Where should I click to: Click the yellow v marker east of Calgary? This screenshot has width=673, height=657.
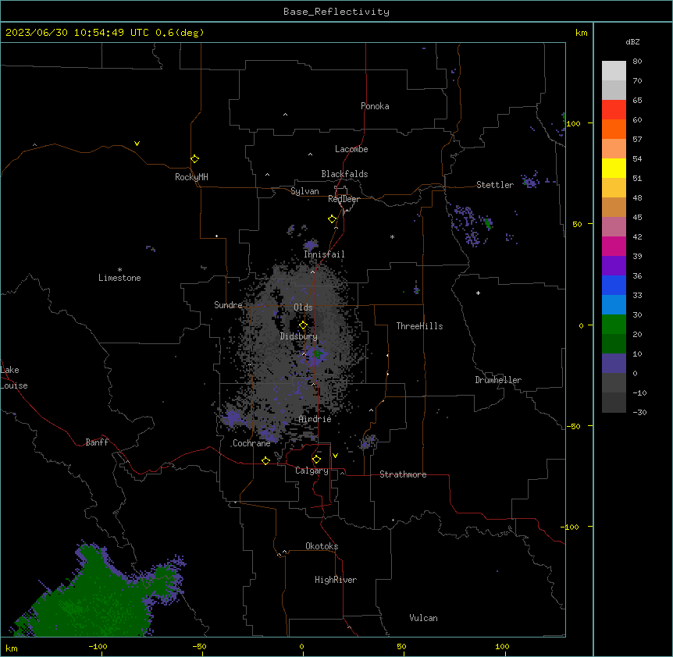click(335, 456)
